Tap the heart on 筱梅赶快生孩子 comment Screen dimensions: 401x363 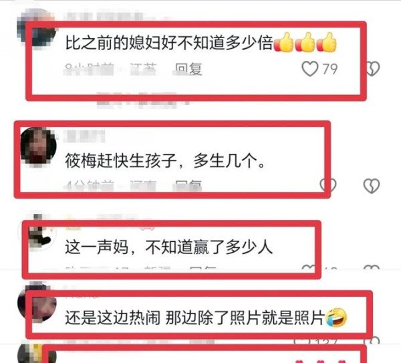click(x=328, y=185)
